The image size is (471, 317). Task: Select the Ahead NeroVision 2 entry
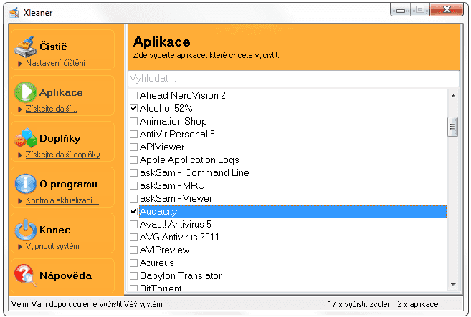pos(182,96)
